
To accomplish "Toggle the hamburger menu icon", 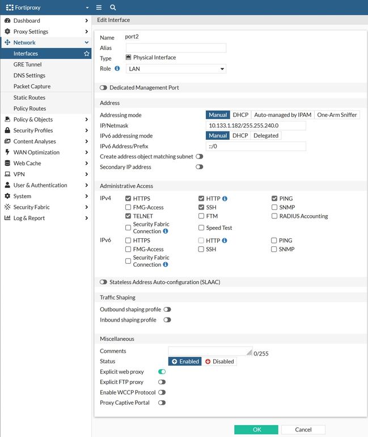I will [x=99, y=7].
